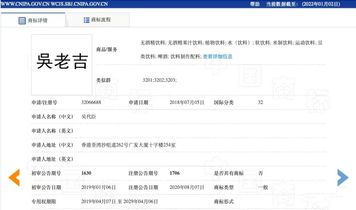The width and height of the screenshot is (356, 210).
Task: Click the 注册公告期号 label
Action: click(143, 173)
